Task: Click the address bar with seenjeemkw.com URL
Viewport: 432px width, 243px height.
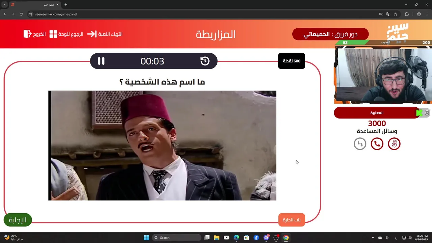Action: [202, 14]
